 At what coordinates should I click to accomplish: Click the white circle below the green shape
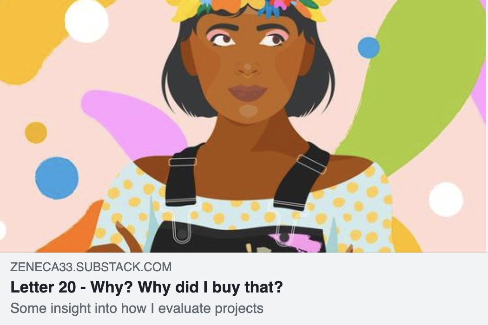coord(446,199)
